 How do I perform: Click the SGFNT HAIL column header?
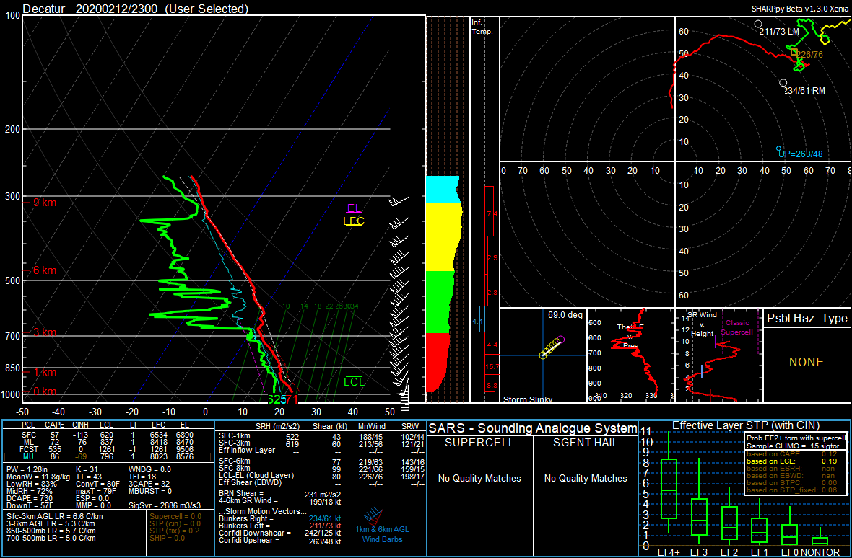click(x=585, y=443)
